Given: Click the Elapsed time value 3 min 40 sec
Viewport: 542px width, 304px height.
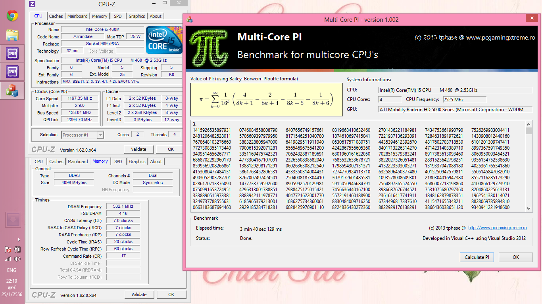Looking at the screenshot, I should 261,229.
